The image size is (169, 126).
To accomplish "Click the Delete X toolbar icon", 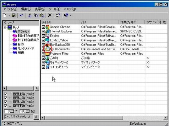I will 50,15.
